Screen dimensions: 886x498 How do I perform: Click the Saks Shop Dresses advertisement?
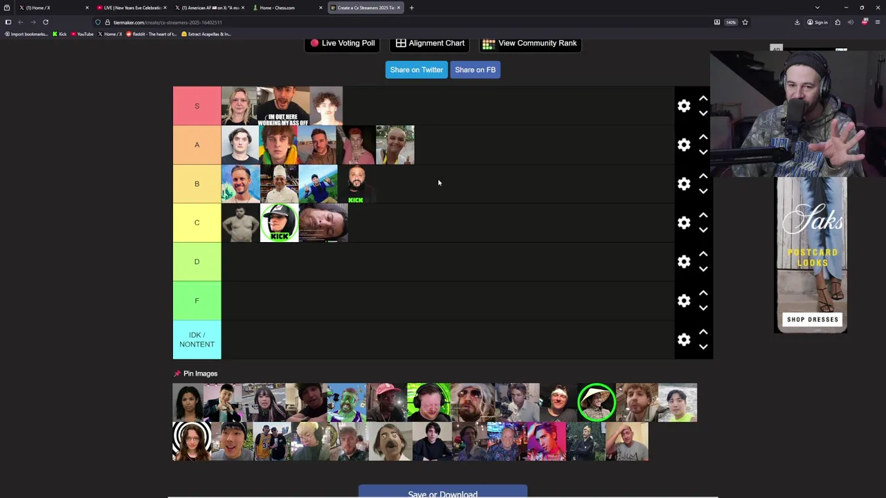pyautogui.click(x=811, y=255)
